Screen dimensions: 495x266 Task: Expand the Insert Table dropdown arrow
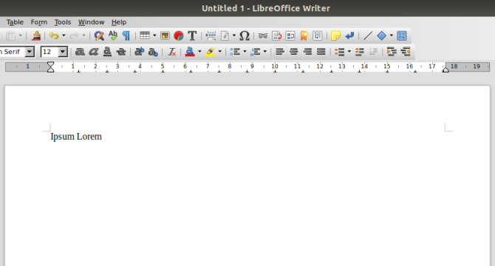pos(154,35)
